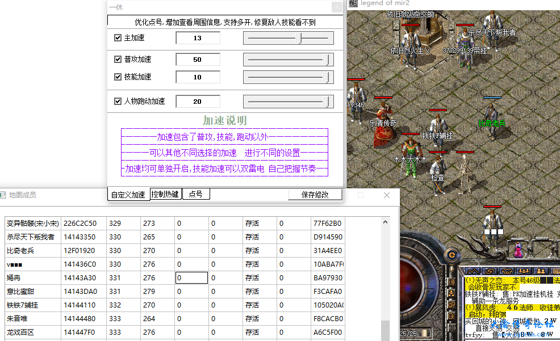Select the name cell 比奇老兵 in table
The width and height of the screenshot is (560, 341).
coord(33,251)
